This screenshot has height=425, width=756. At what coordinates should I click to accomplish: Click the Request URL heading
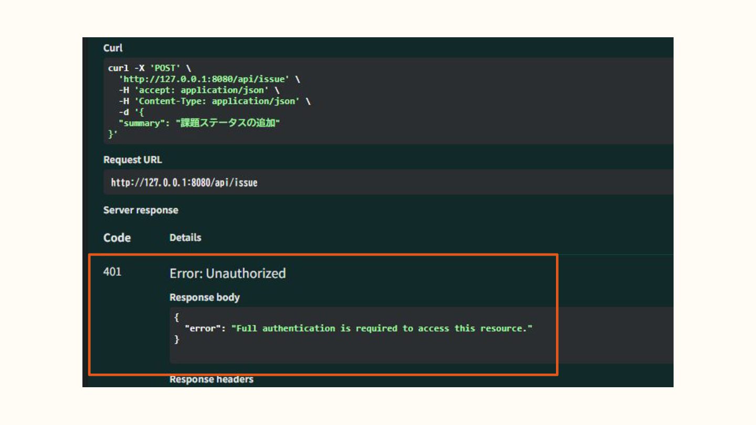tap(132, 160)
